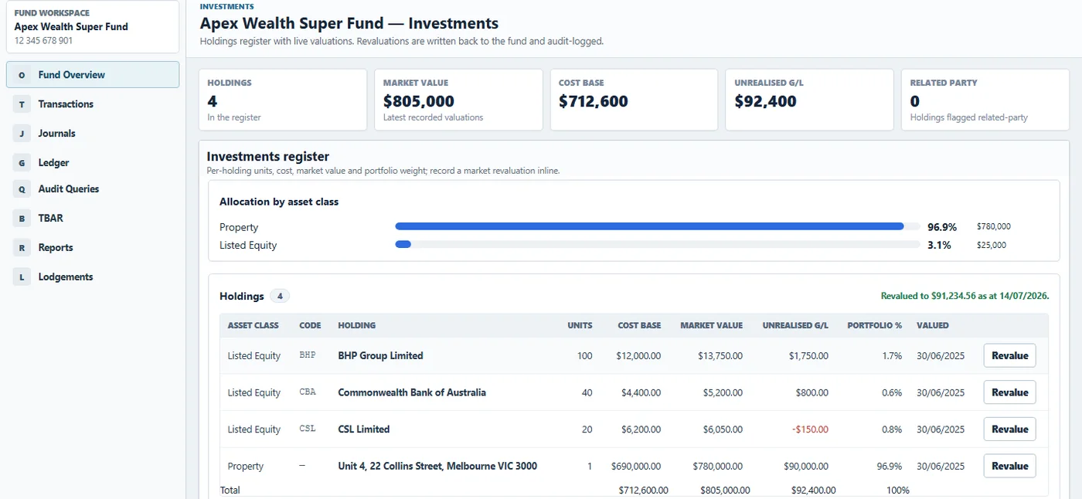Click the Property allocation progress bar
This screenshot has height=499, width=1082.
[x=658, y=227]
